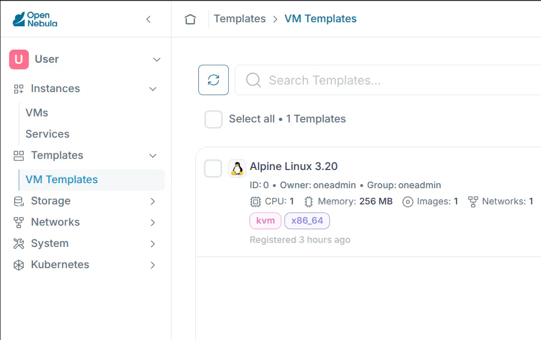Collapse the Instances section chevron
541x340 pixels.
click(153, 89)
